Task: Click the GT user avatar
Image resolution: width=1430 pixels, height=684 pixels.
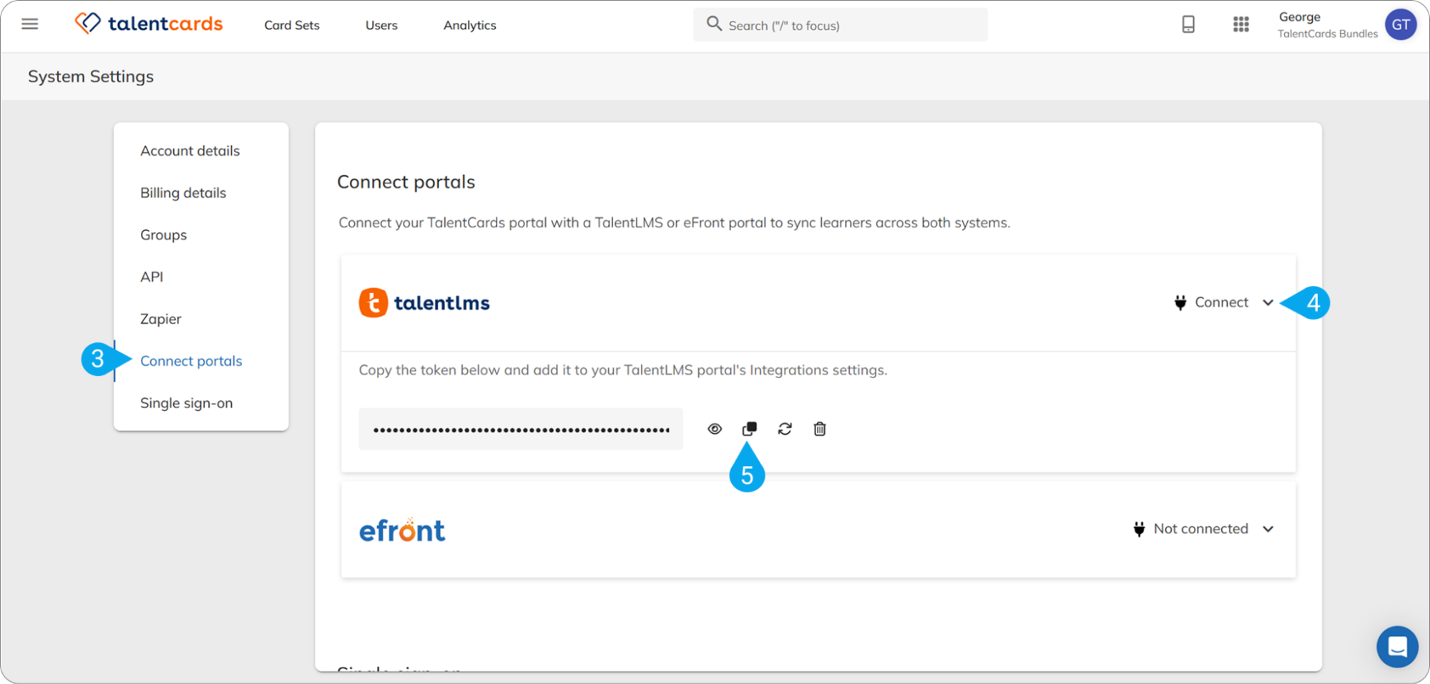Action: point(1400,25)
